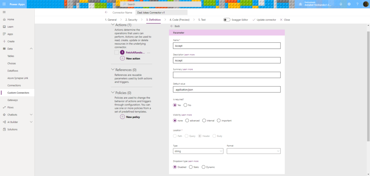Toggle the Swagger Editor switch
The height and width of the screenshot is (176, 370).
227,20
